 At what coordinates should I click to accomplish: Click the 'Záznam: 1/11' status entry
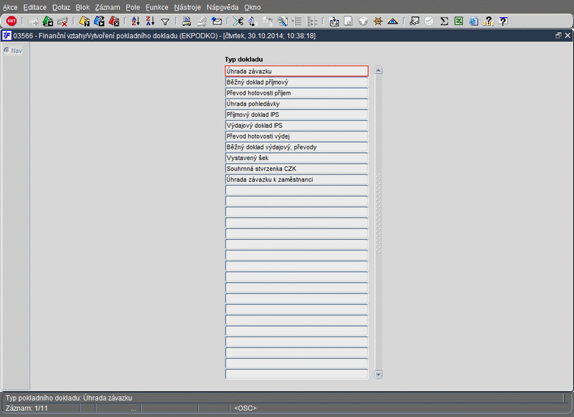coord(27,408)
